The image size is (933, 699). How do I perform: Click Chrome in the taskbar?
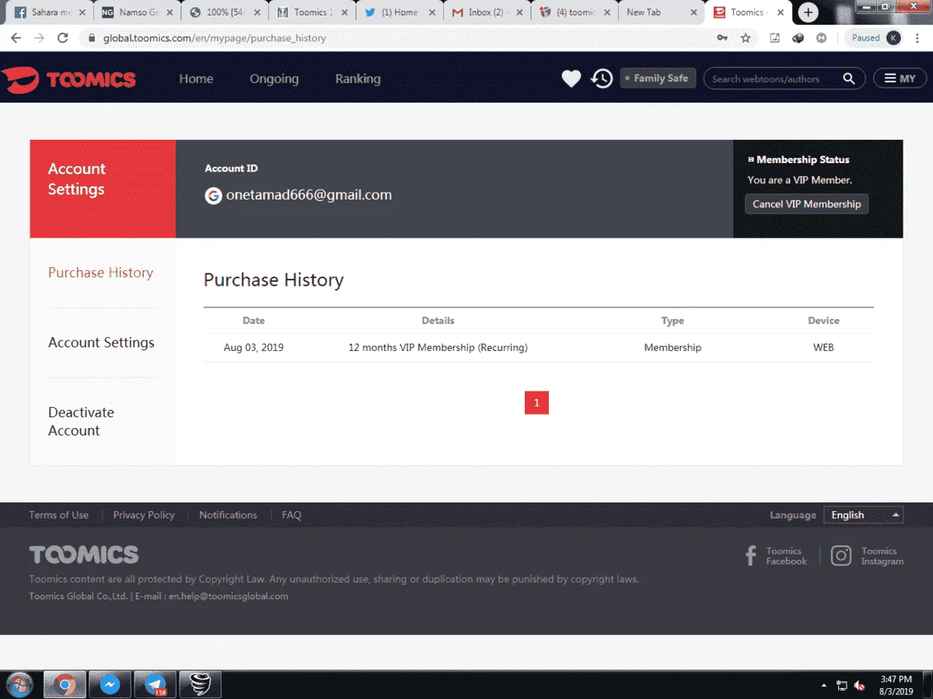(65, 685)
